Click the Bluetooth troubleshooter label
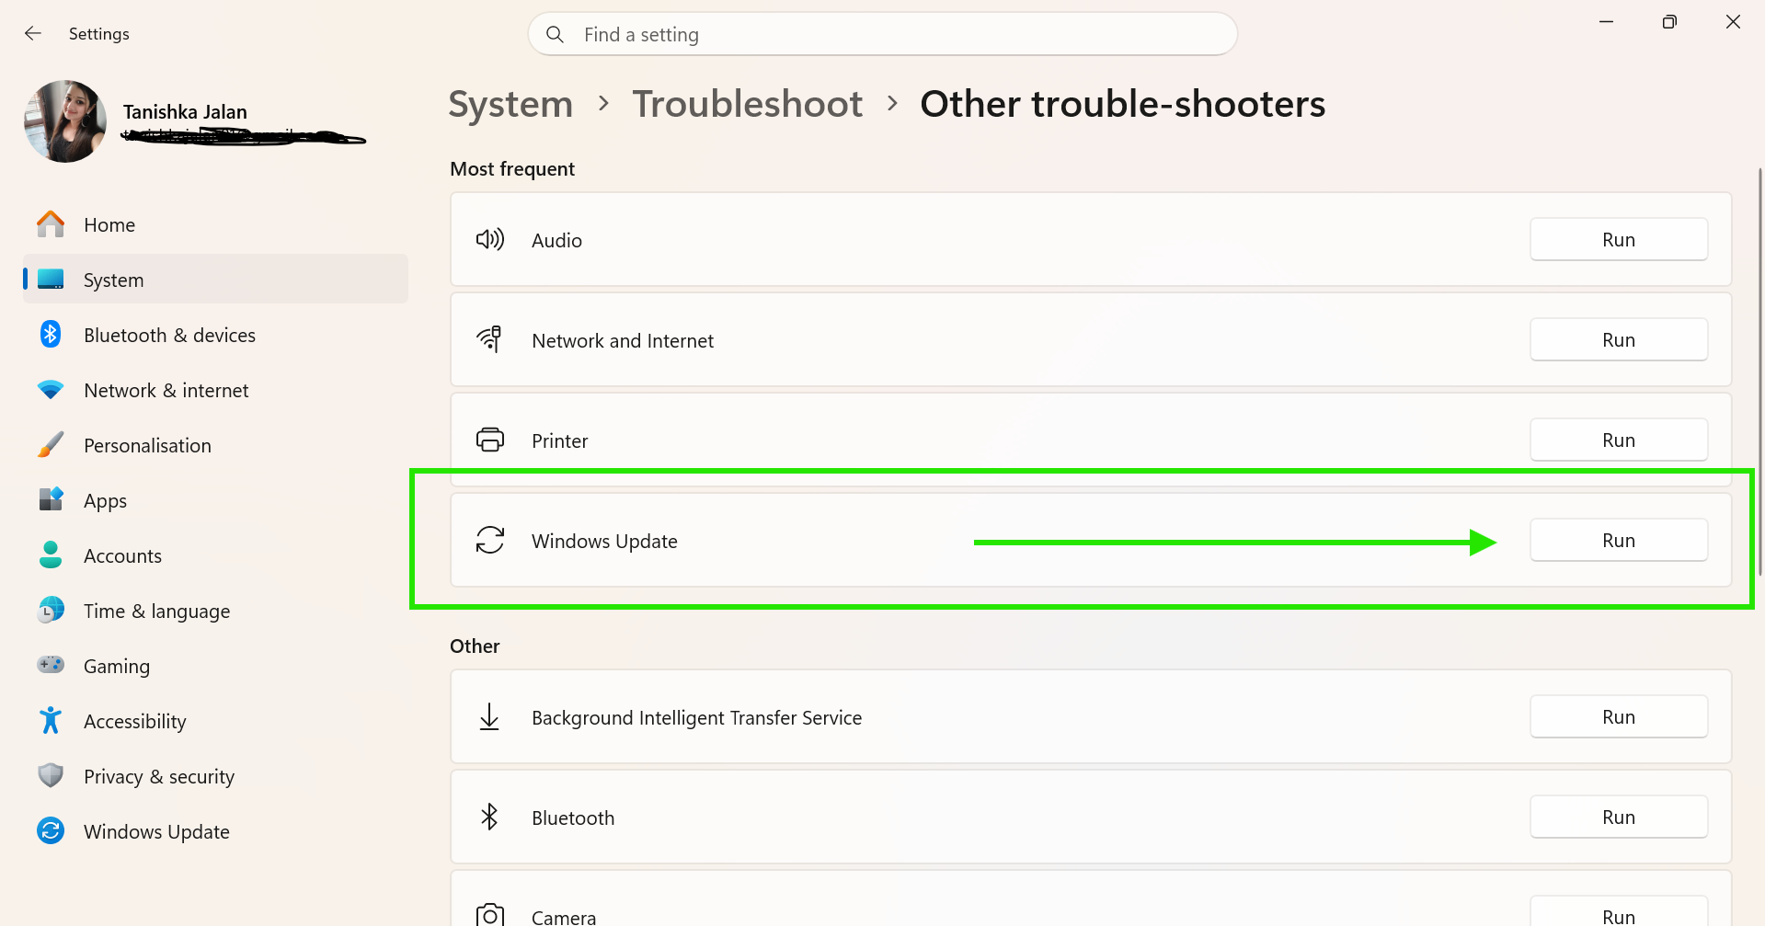This screenshot has height=926, width=1765. pos(573,817)
